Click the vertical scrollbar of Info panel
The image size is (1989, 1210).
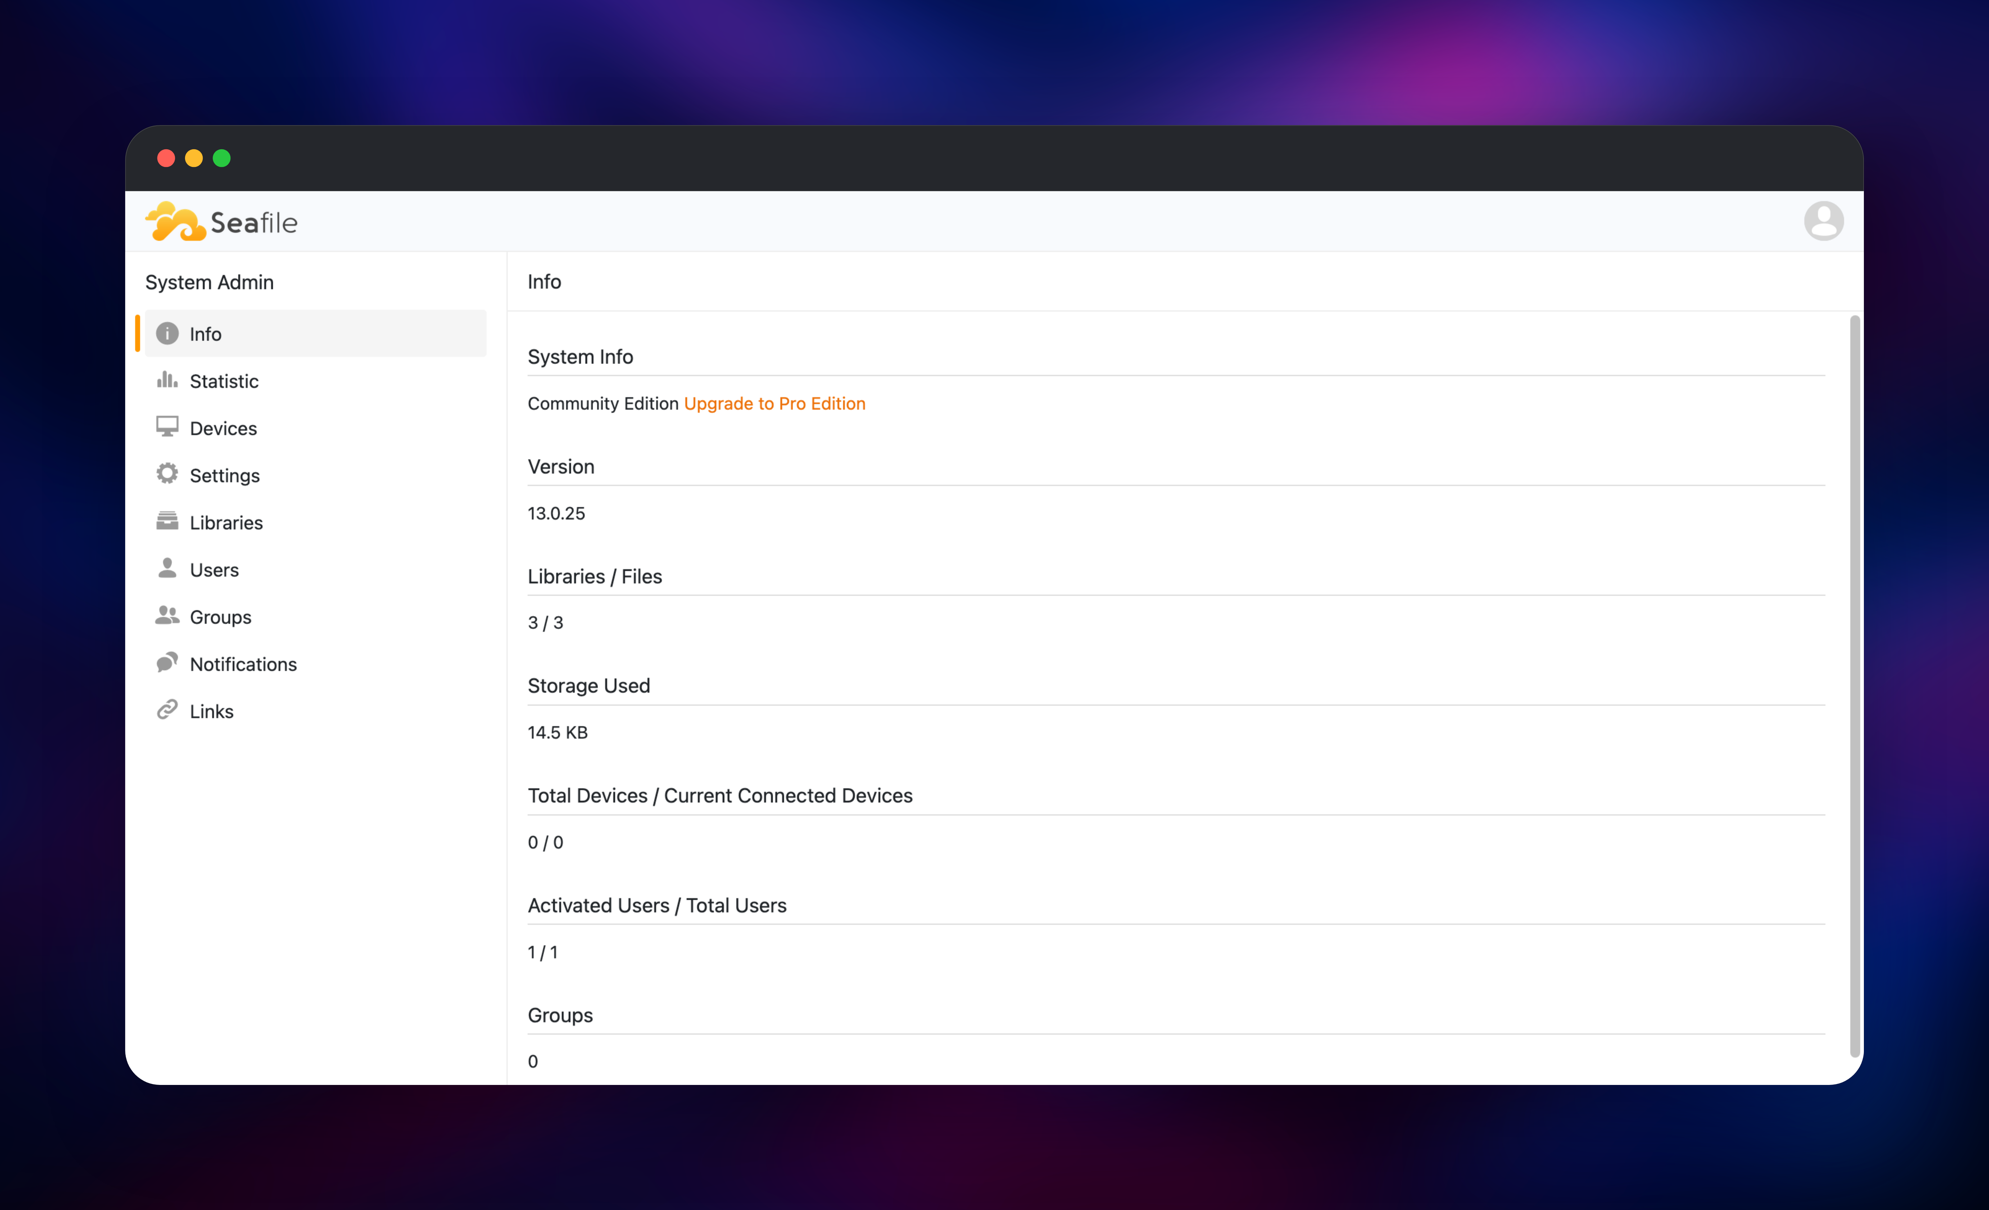click(1855, 686)
